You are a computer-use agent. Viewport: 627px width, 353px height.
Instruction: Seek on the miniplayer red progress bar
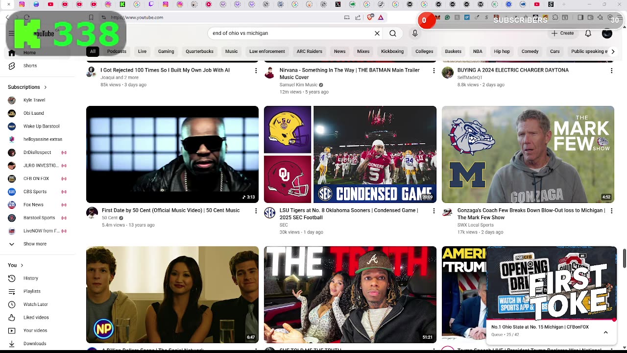(x=551, y=320)
